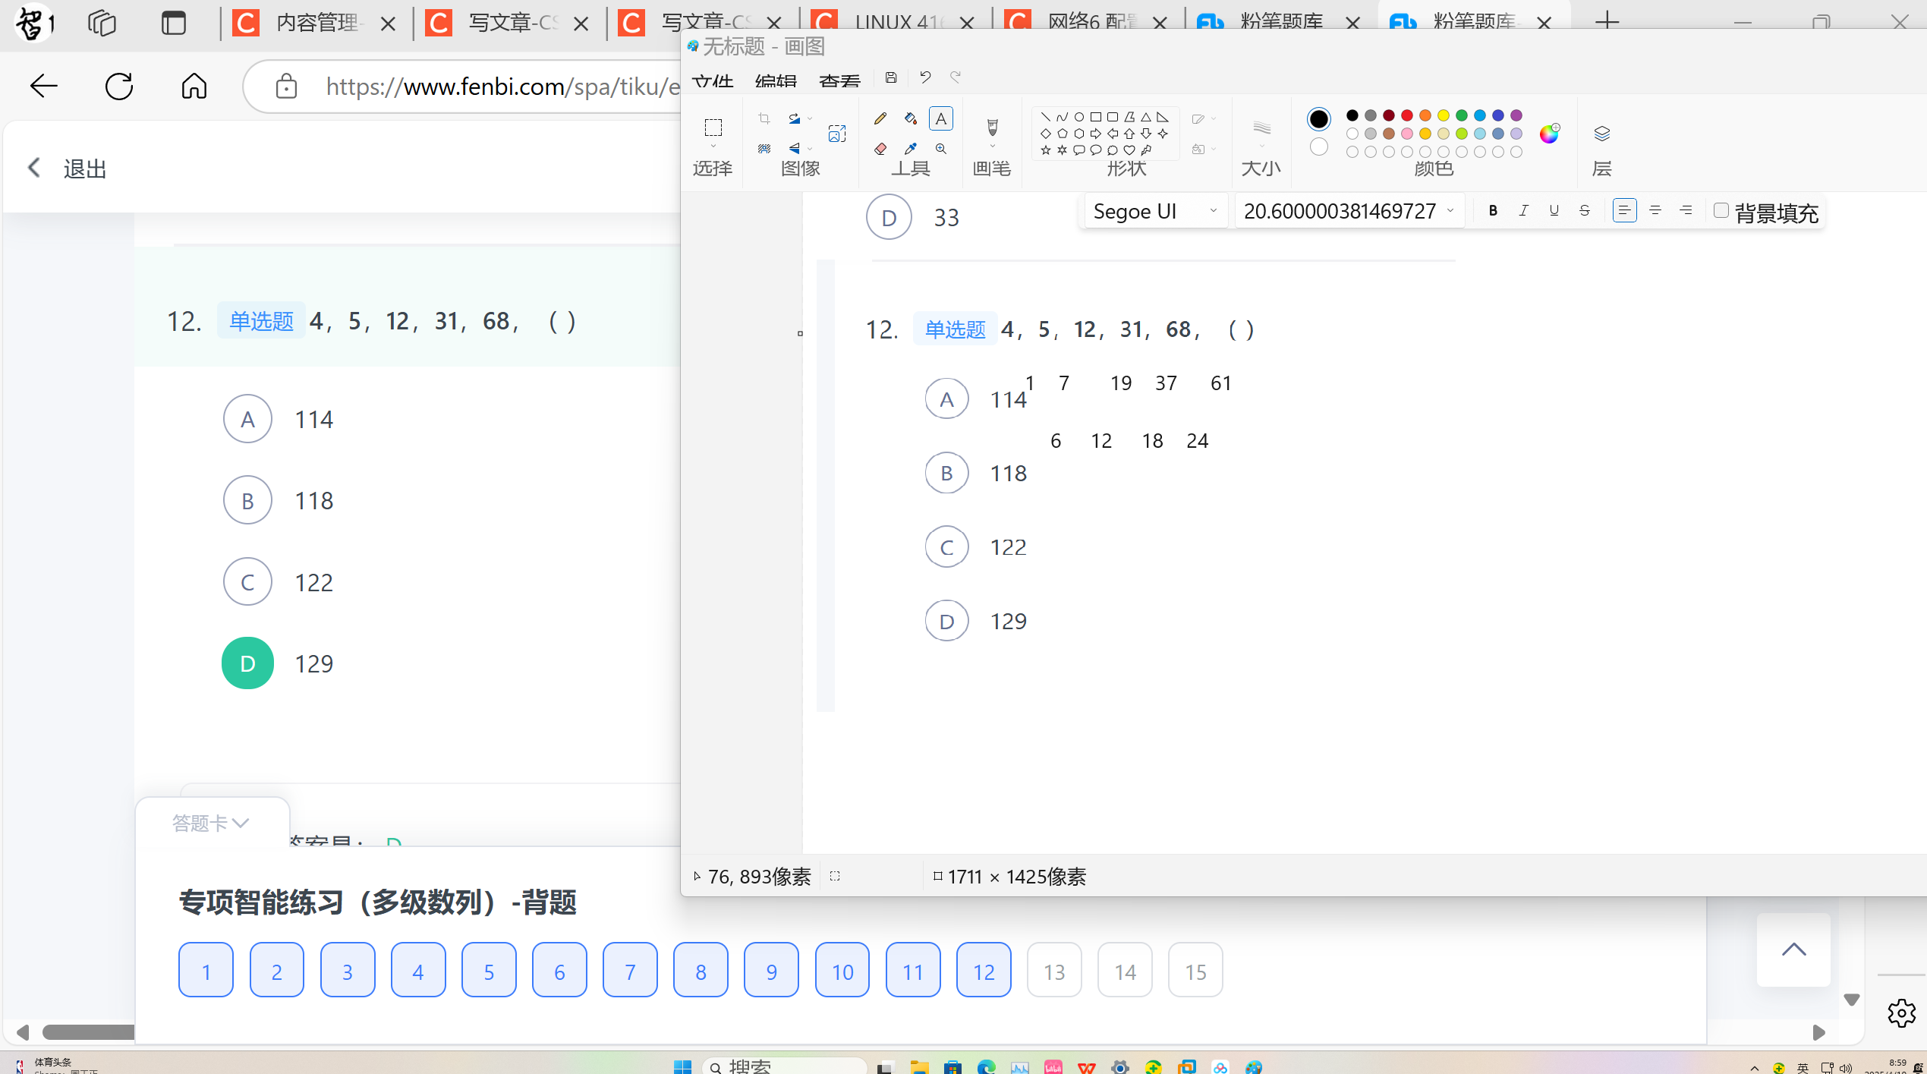Select the Fill bucket tool
This screenshot has height=1074, width=1927.
[x=911, y=118]
